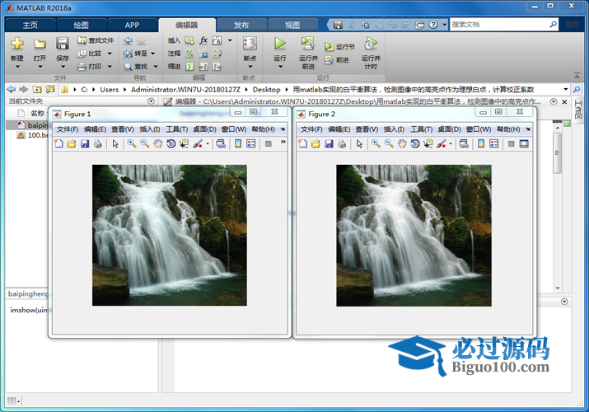Click Figure 1 Zoom Out magnifier

pos(145,143)
